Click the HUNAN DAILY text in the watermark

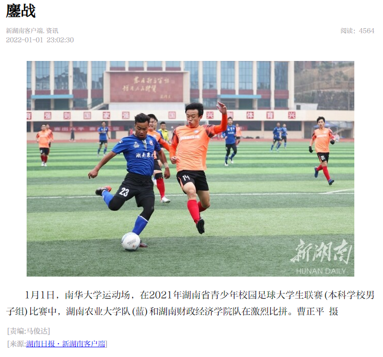coord(321,271)
